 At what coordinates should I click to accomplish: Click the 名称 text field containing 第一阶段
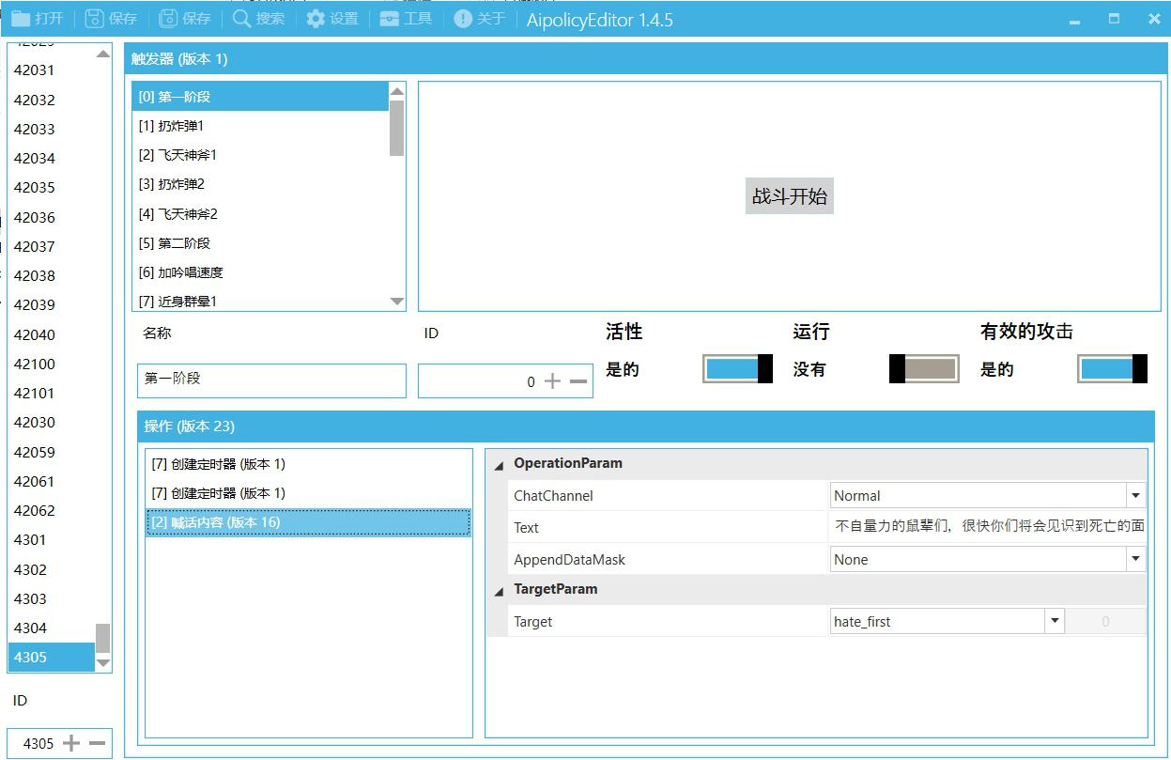pos(271,380)
